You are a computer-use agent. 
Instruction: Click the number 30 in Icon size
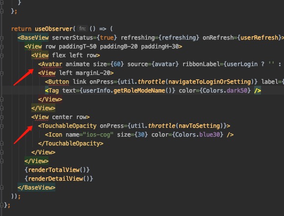point(141,135)
